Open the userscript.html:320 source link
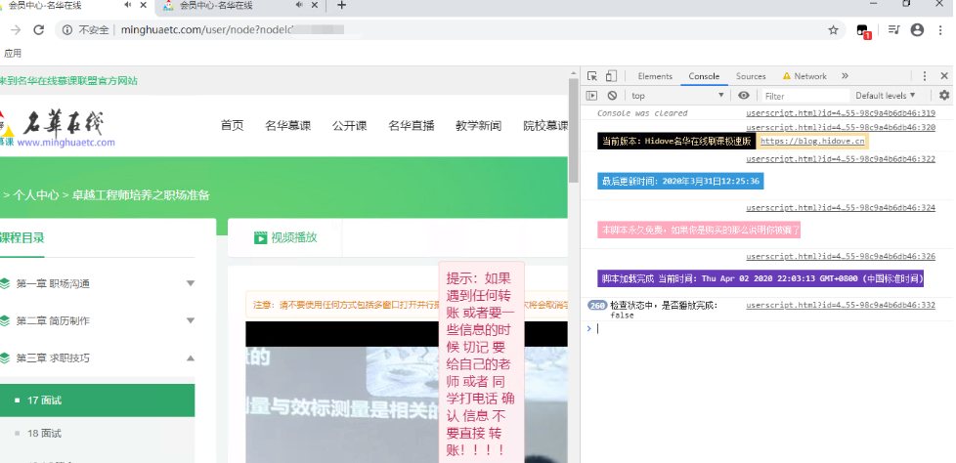This screenshot has width=956, height=463. pos(840,128)
